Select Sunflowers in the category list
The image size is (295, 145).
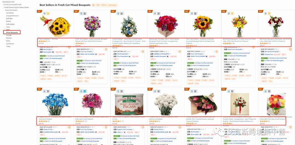10,43
